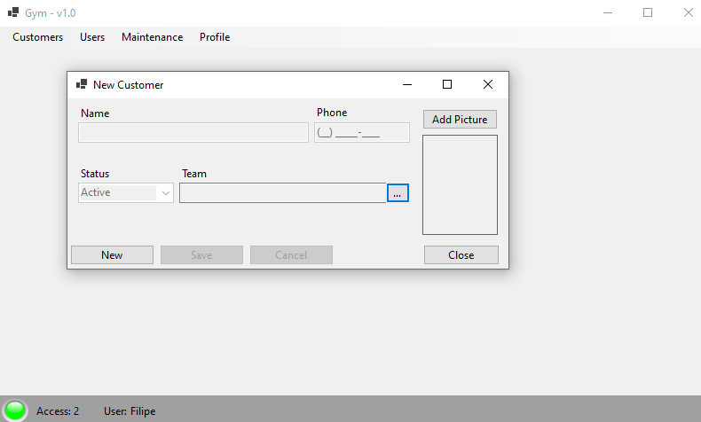This screenshot has width=701, height=422.
Task: Open the Profile menu
Action: pos(215,37)
